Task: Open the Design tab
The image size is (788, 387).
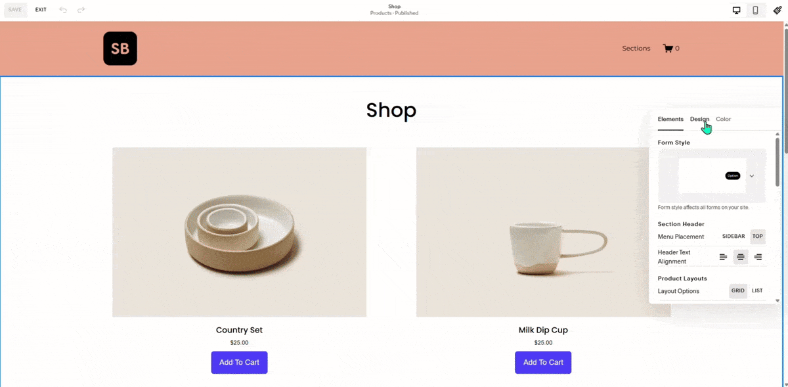Action: click(699, 119)
